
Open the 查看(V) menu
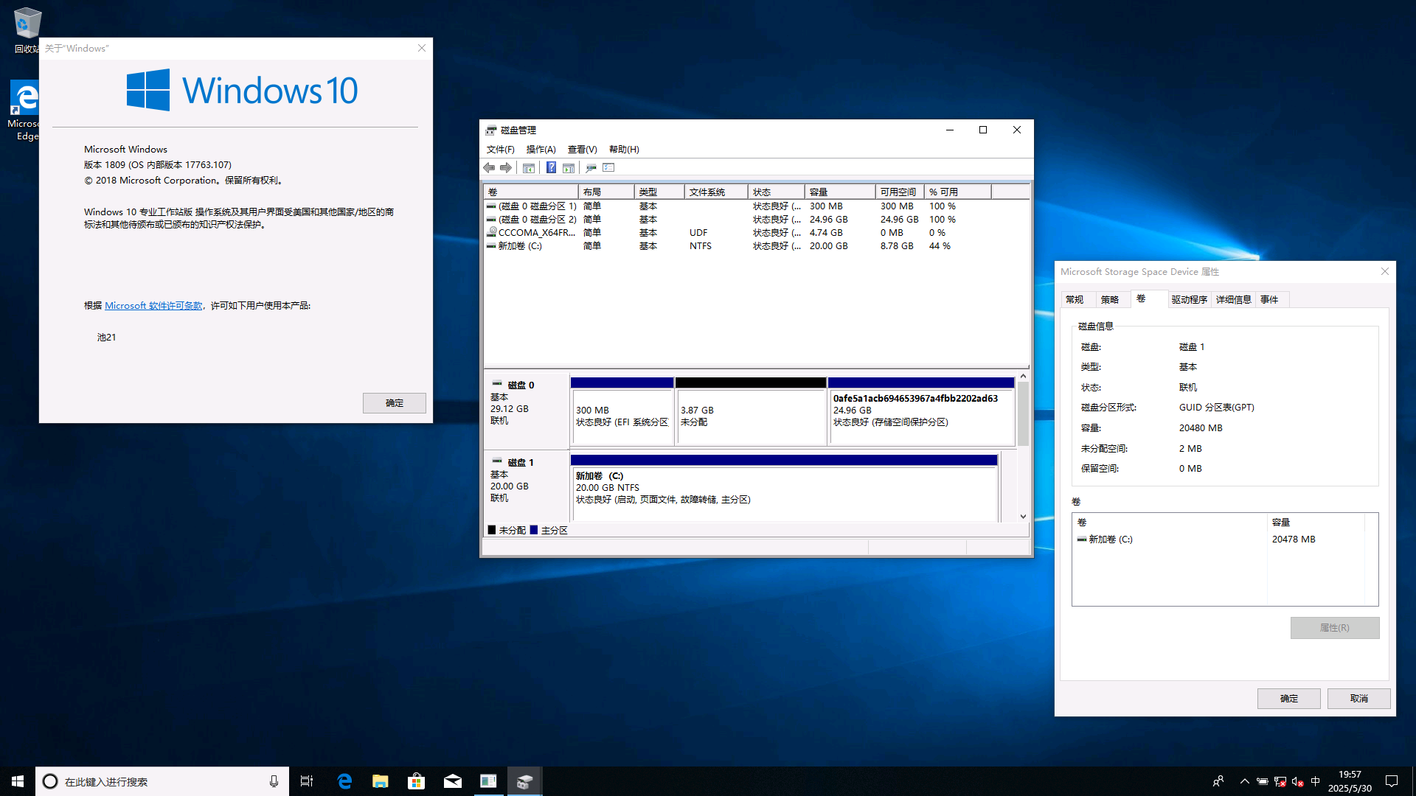point(582,150)
